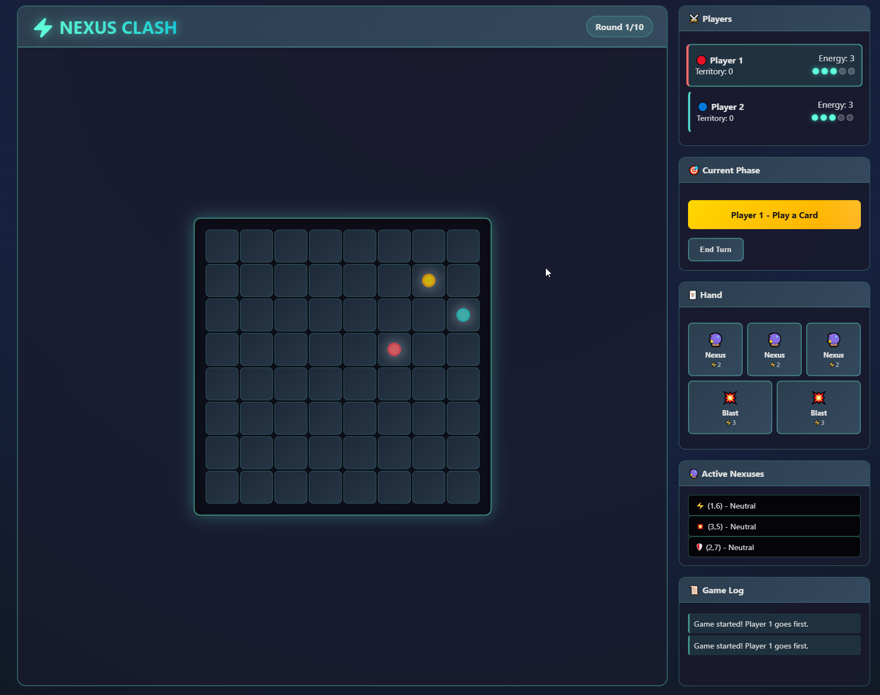880x695 pixels.
Task: Click the Round 1/10 badge
Action: click(x=620, y=27)
